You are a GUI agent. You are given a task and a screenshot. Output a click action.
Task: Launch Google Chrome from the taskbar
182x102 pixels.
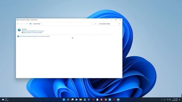[x=106, y=100]
